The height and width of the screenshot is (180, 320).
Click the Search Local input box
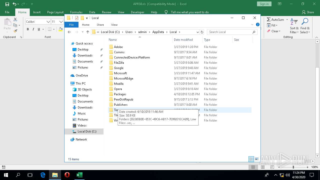pos(232,32)
